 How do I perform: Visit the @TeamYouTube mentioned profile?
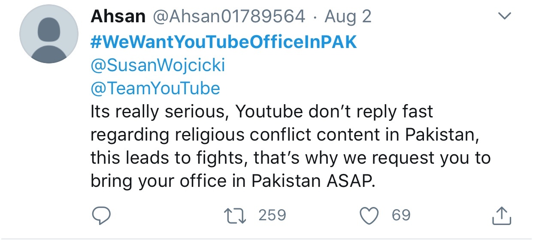pyautogui.click(x=155, y=89)
